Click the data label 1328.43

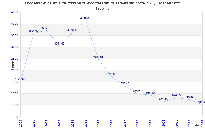point(124,83)
